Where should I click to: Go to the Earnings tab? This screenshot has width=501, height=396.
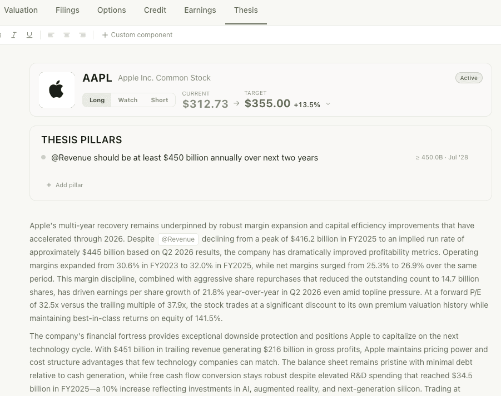pos(200,10)
